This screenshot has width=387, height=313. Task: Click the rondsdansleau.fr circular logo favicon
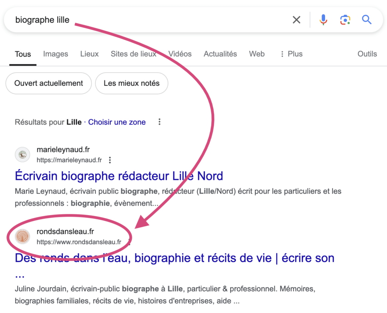[x=22, y=237]
